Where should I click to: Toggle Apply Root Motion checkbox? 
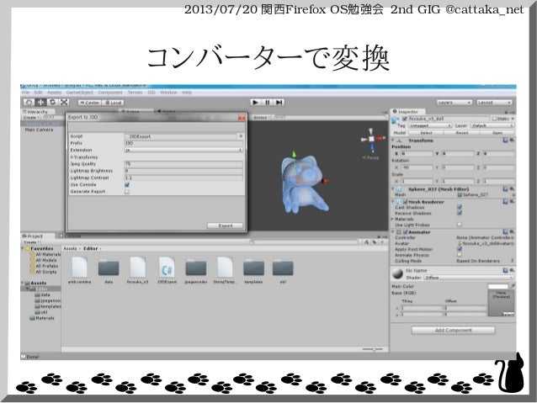pyautogui.click(x=460, y=249)
